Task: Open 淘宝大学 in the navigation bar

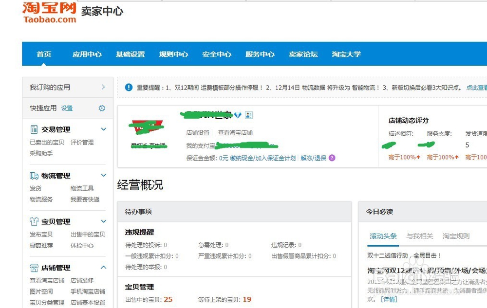Action: click(346, 54)
